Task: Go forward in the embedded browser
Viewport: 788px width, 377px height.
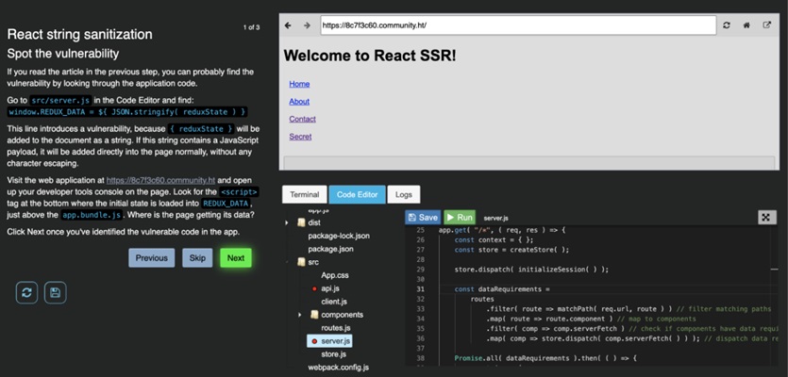Action: tap(307, 25)
